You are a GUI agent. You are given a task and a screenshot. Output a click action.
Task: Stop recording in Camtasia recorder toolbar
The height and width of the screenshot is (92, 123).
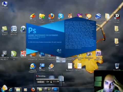58,82
